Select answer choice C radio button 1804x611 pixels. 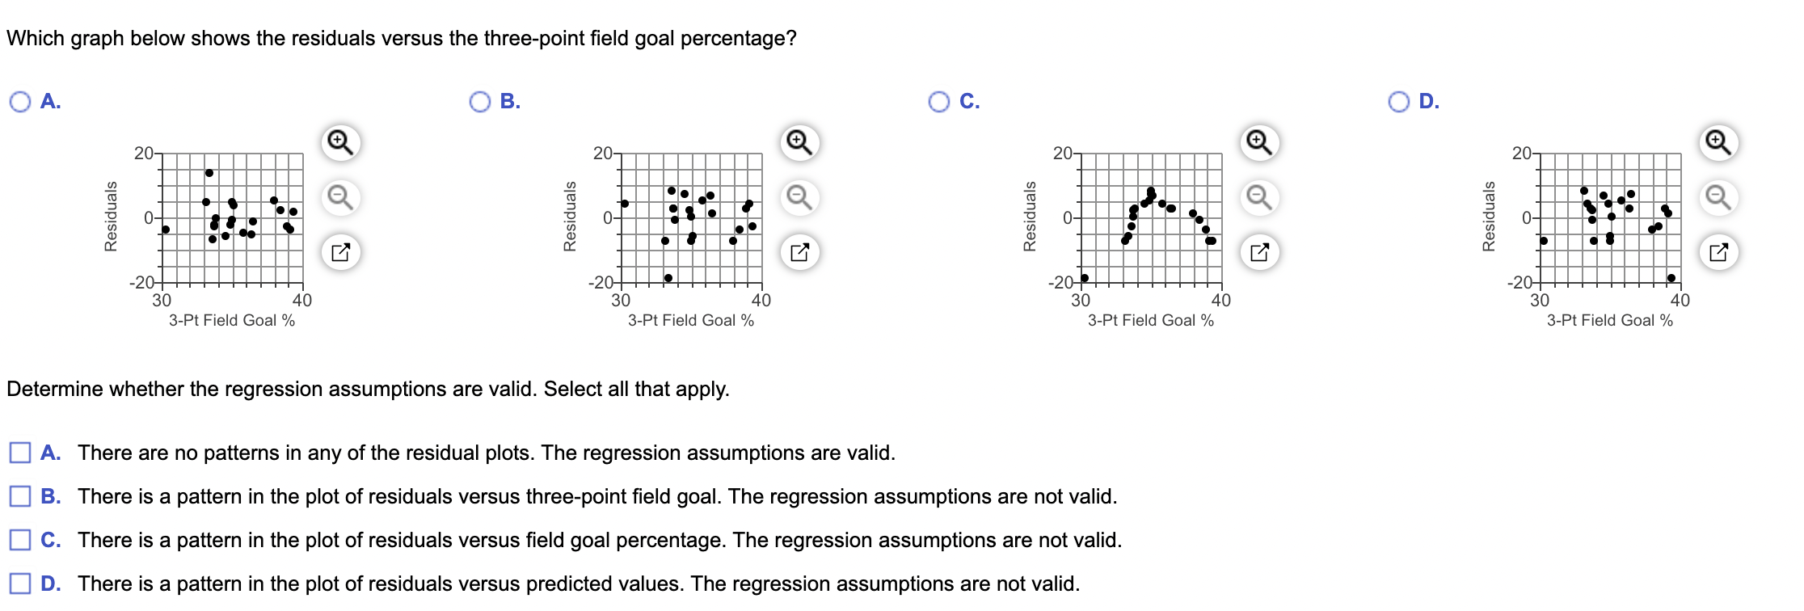point(938,100)
